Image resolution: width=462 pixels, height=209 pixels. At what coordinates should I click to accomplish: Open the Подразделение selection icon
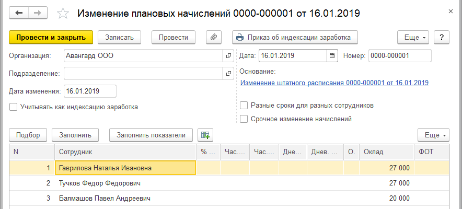pyautogui.click(x=228, y=73)
